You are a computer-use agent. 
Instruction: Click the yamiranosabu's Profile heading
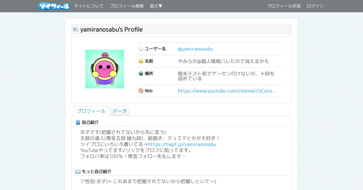coord(111,30)
